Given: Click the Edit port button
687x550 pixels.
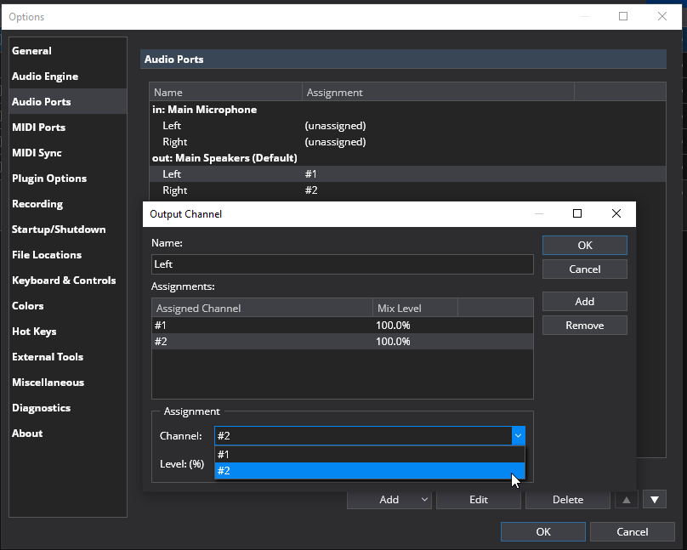Looking at the screenshot, I should [x=479, y=500].
